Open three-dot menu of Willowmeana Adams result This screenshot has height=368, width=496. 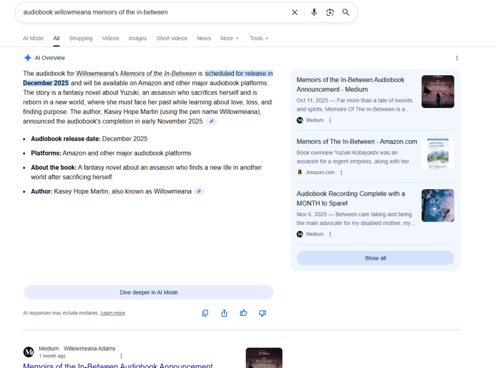coord(121,356)
